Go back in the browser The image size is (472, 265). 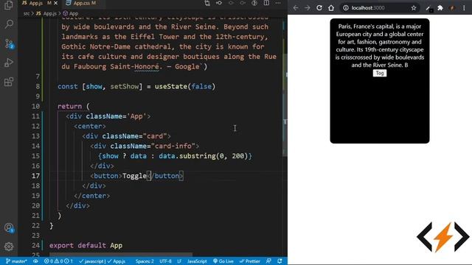296,8
